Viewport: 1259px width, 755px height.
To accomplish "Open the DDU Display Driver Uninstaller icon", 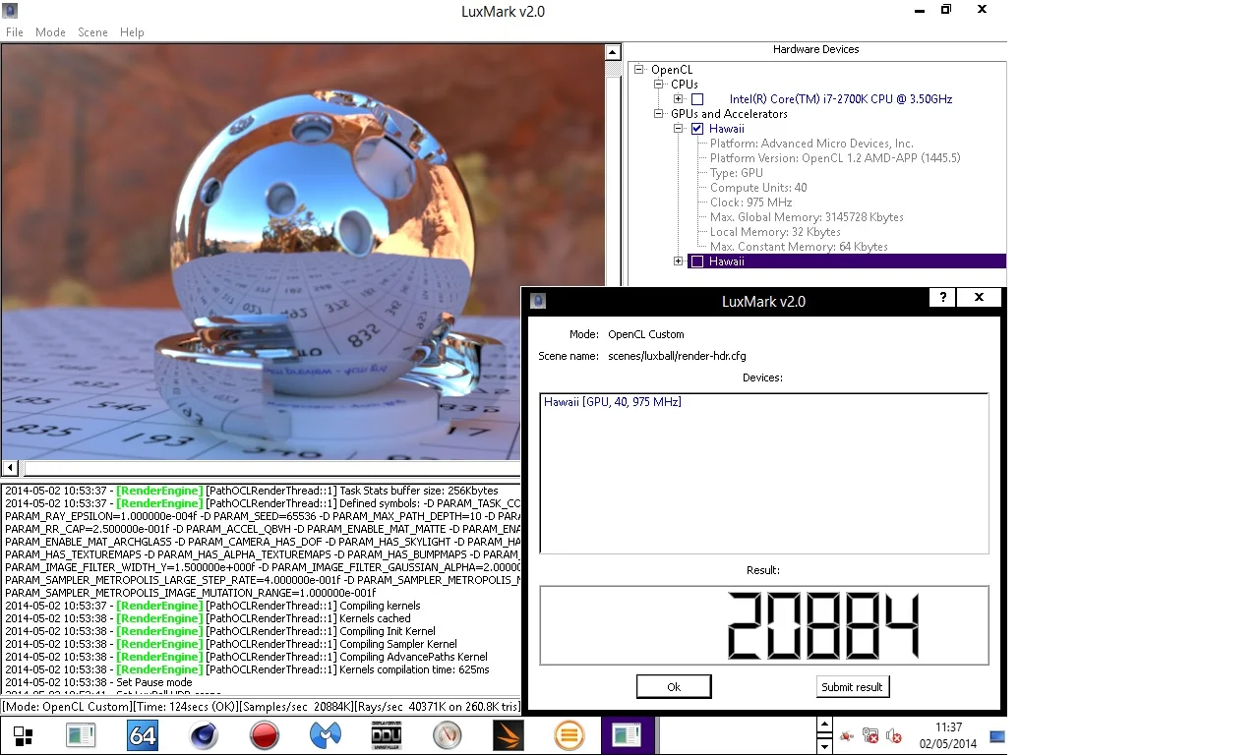I will pos(386,735).
